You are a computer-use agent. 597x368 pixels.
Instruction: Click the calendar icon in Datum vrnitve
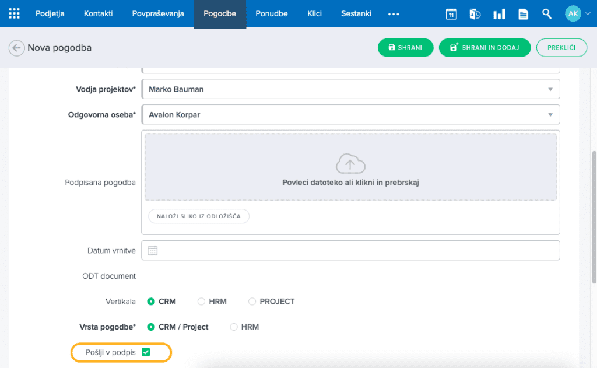tap(153, 250)
